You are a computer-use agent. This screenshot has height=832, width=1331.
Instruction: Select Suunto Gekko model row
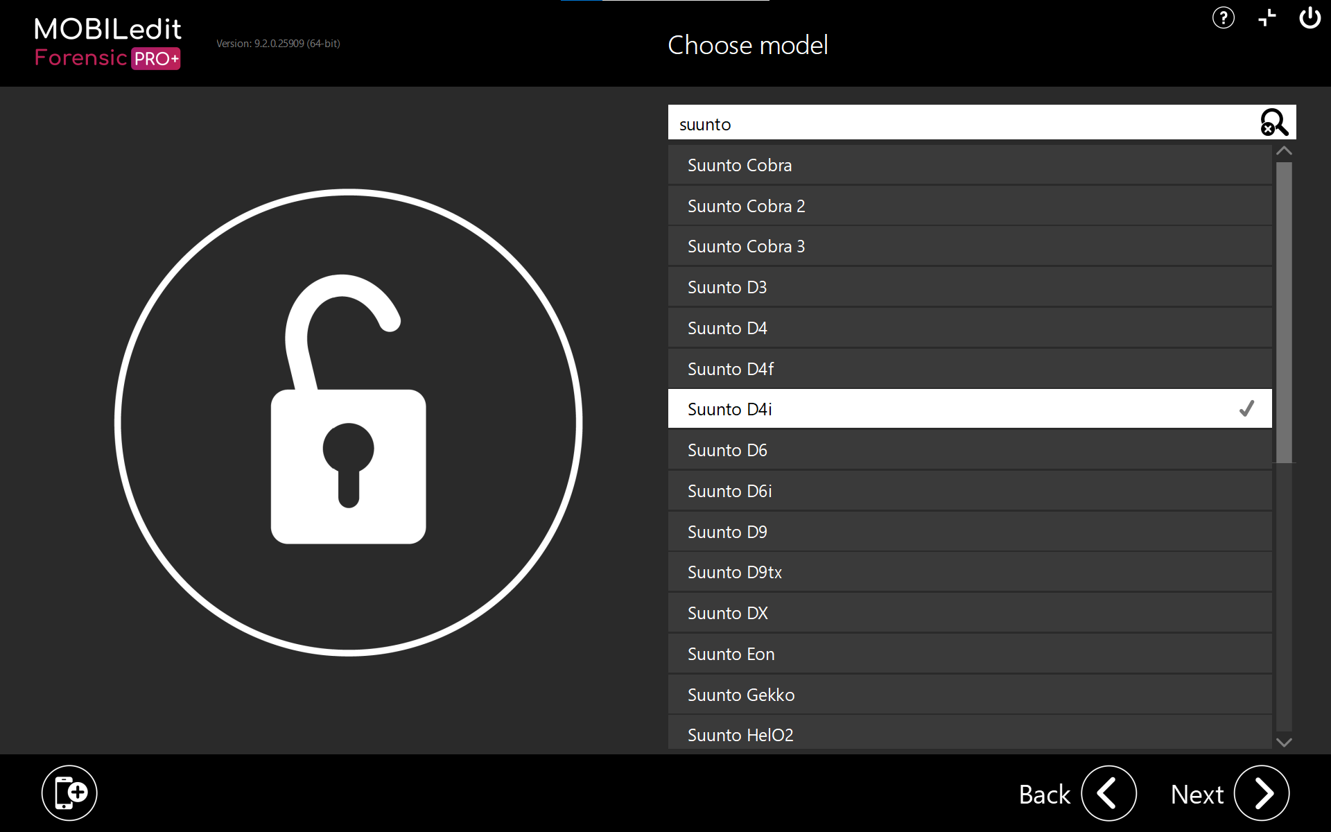click(969, 695)
